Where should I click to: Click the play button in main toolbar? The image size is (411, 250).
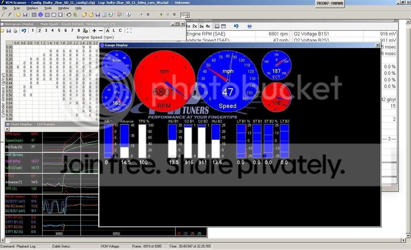161,15
